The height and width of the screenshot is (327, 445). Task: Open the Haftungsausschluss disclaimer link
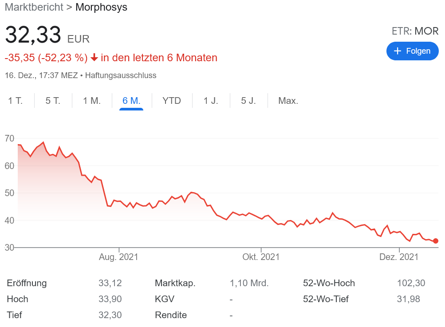(121, 75)
